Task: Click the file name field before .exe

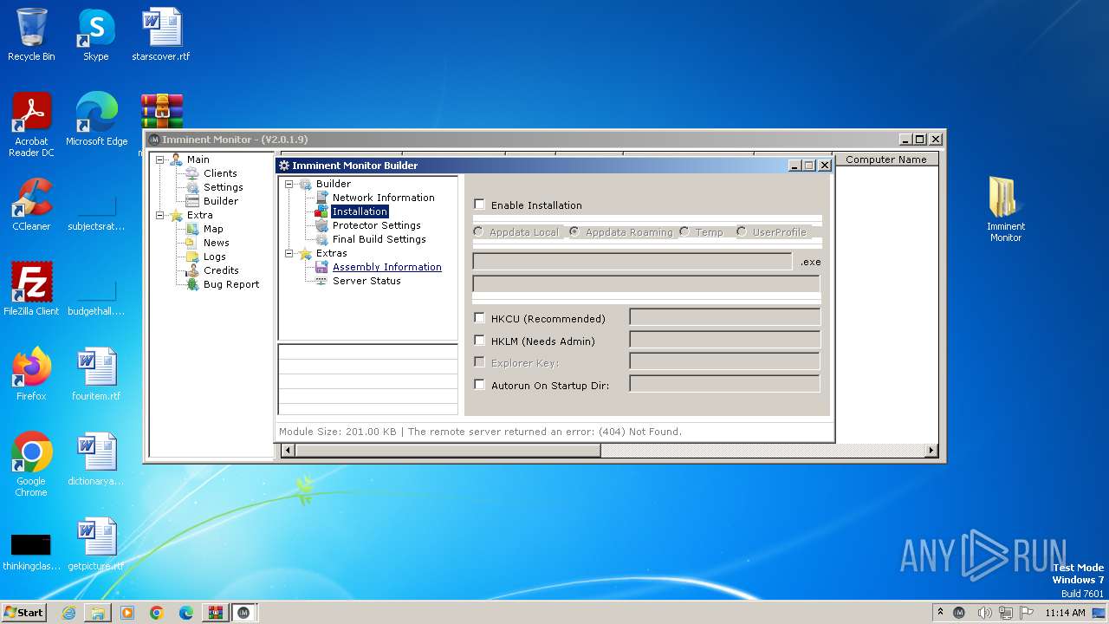Action: (632, 261)
